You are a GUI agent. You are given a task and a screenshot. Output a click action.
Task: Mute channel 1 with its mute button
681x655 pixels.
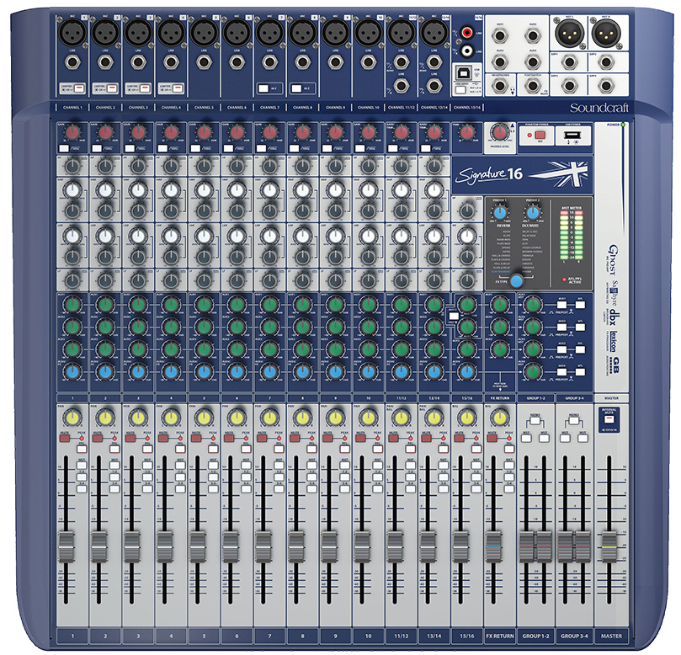64,439
